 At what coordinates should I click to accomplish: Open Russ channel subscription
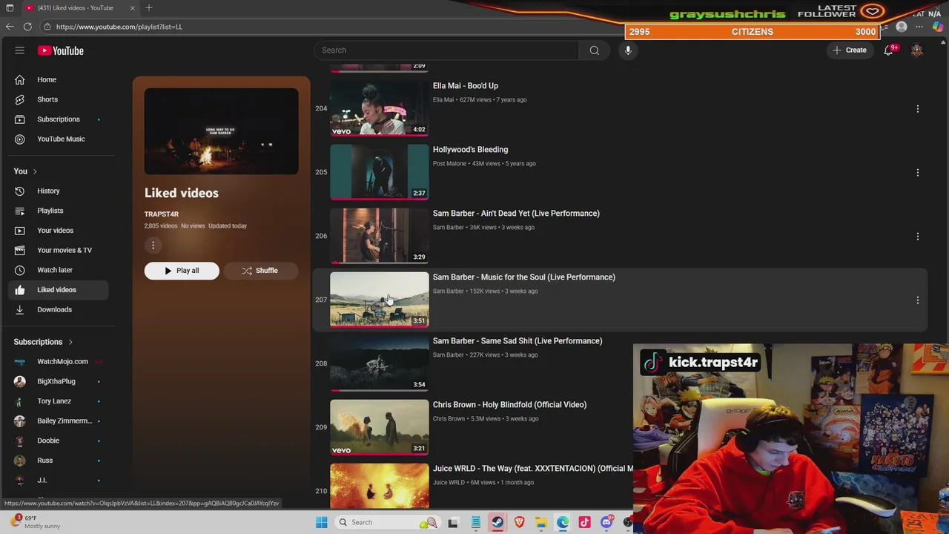click(59, 461)
